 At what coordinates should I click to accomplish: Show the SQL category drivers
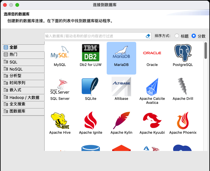[x=23, y=62]
